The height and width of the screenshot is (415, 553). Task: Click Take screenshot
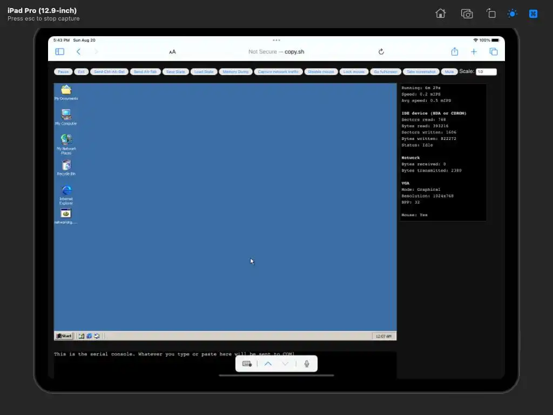tap(421, 72)
